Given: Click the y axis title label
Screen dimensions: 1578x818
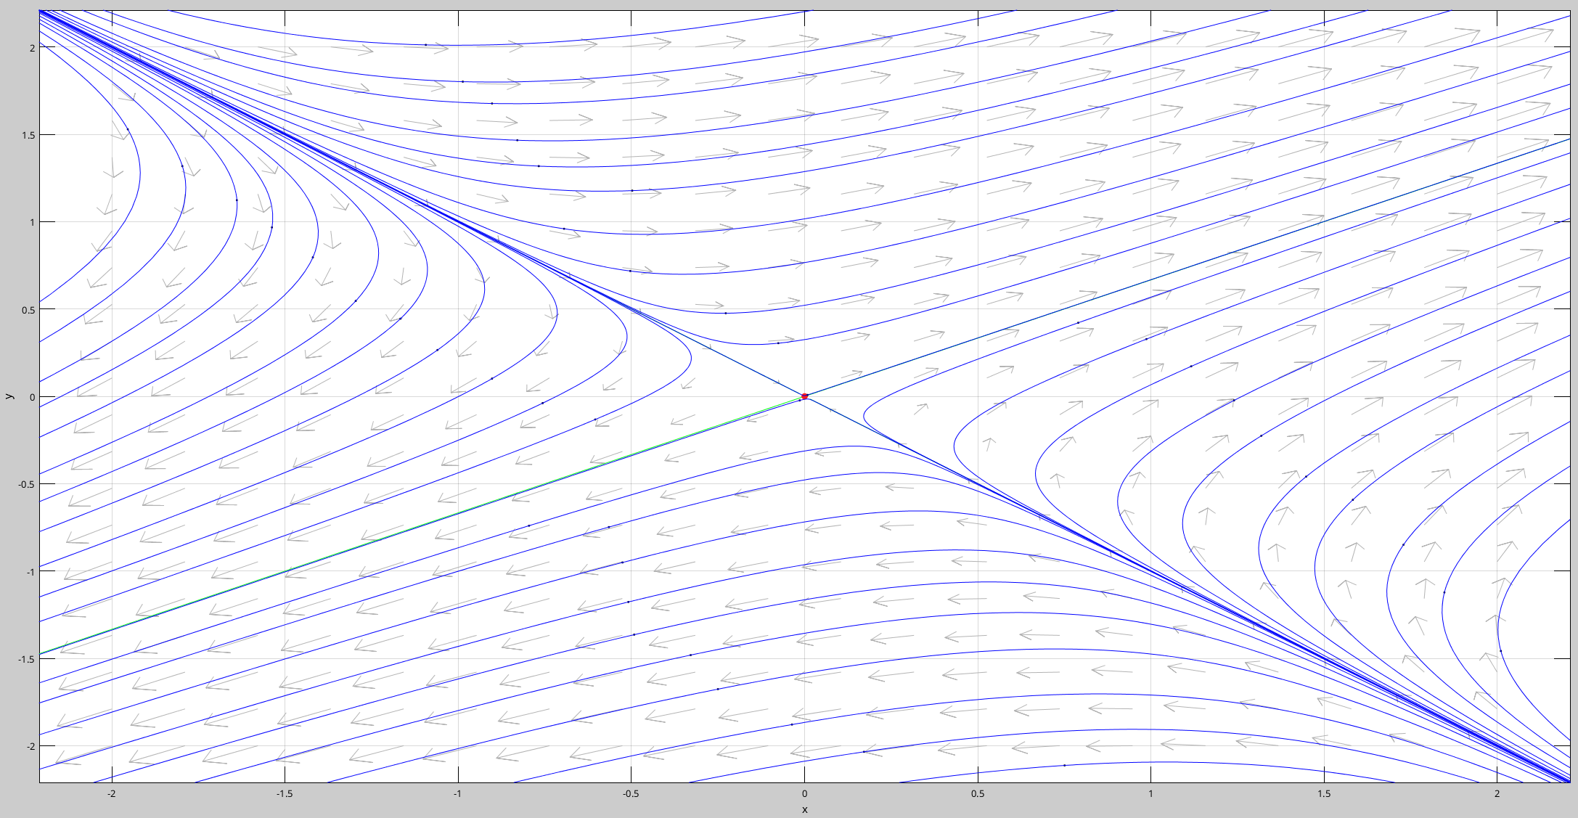Looking at the screenshot, I should [x=9, y=396].
